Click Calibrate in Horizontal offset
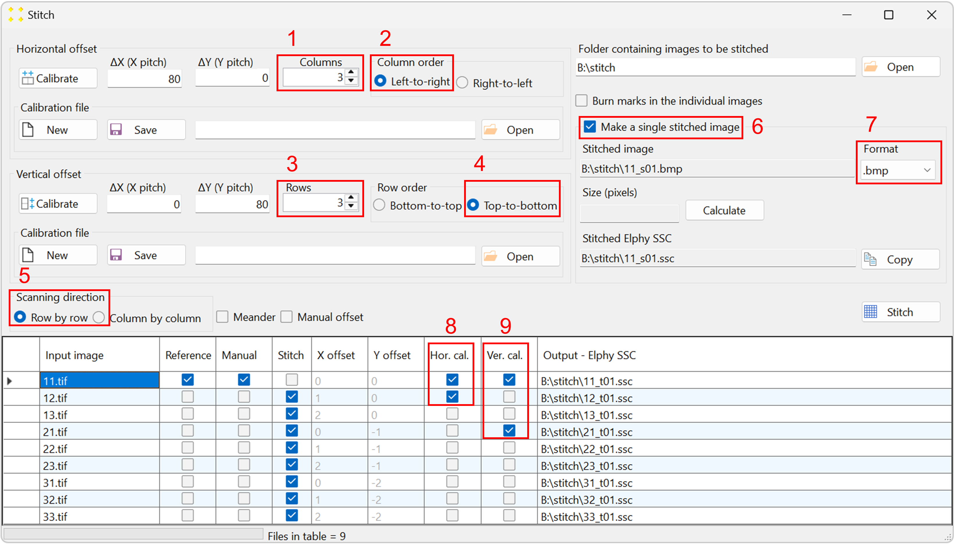This screenshot has width=955, height=544. click(58, 78)
